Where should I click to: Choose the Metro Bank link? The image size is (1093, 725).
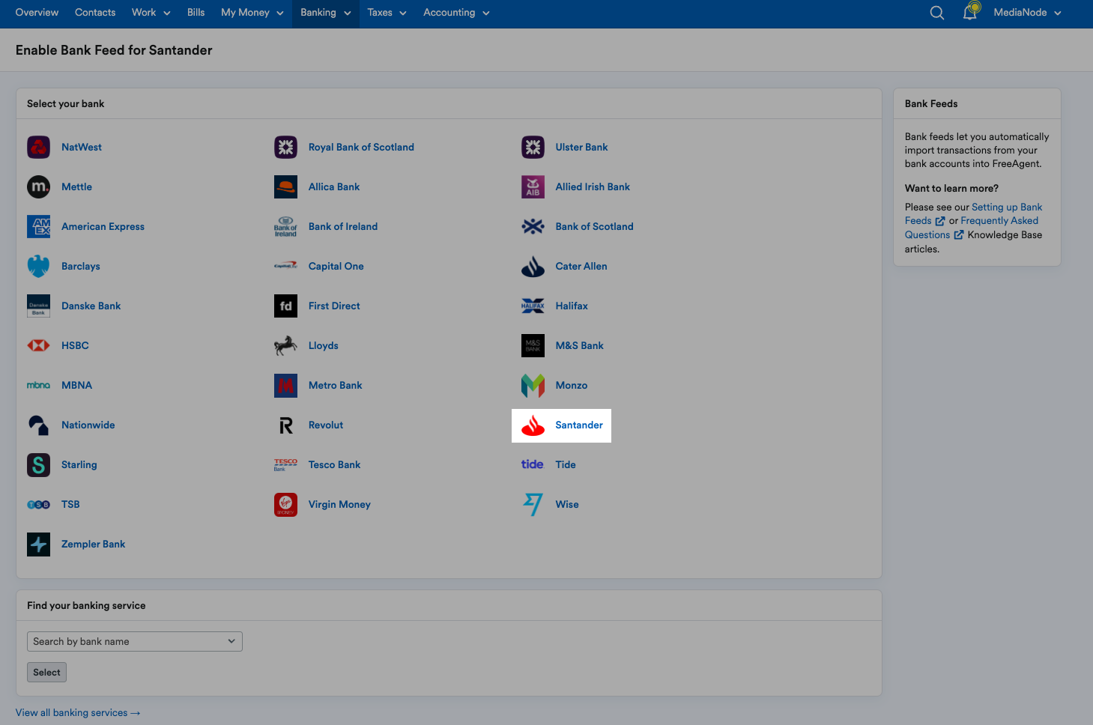(x=336, y=386)
